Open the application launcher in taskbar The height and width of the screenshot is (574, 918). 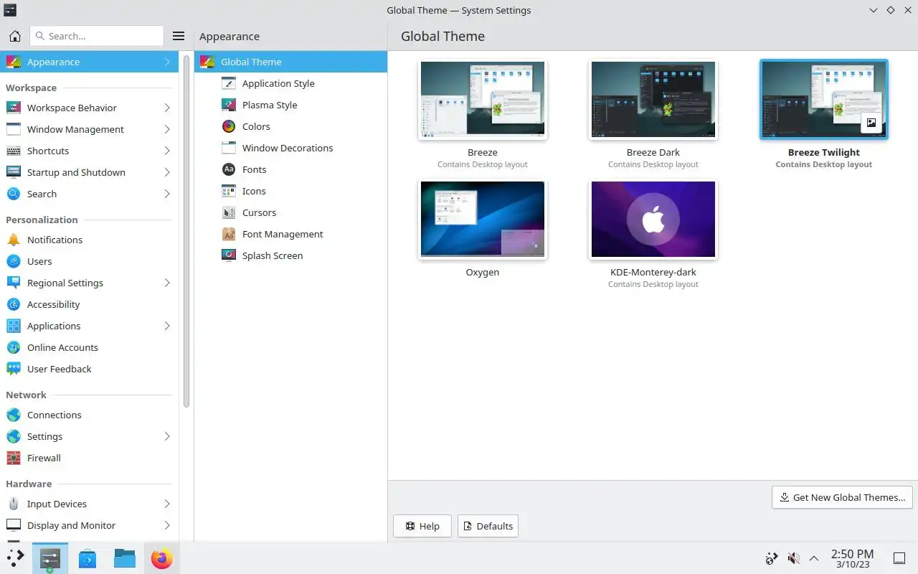(15, 558)
